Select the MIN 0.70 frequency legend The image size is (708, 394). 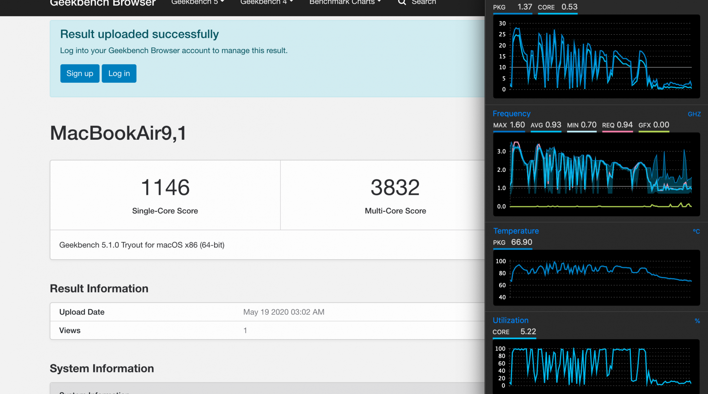(x=581, y=125)
